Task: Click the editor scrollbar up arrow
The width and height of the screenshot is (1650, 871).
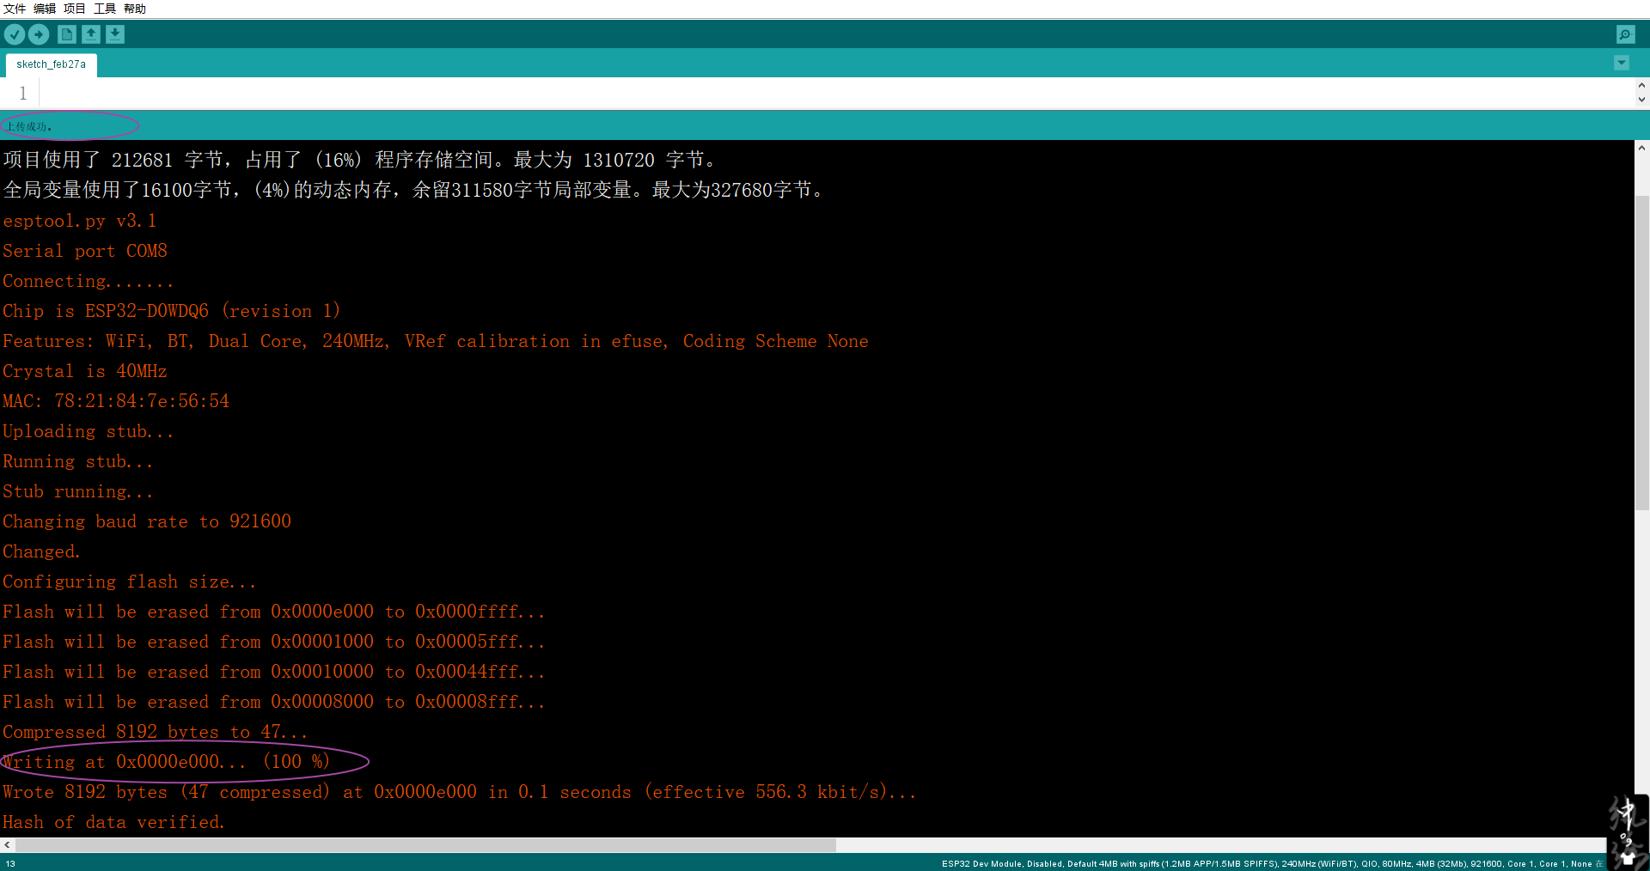Action: (x=1641, y=85)
